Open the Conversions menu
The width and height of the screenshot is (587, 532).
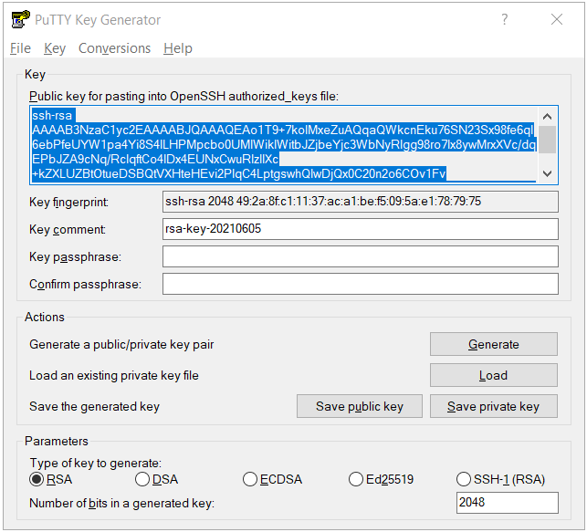tap(114, 48)
